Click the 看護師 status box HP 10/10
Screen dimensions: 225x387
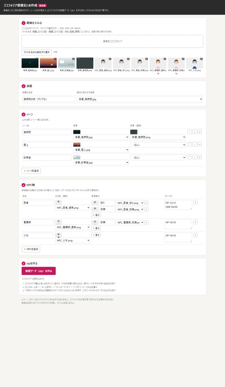[178, 224]
